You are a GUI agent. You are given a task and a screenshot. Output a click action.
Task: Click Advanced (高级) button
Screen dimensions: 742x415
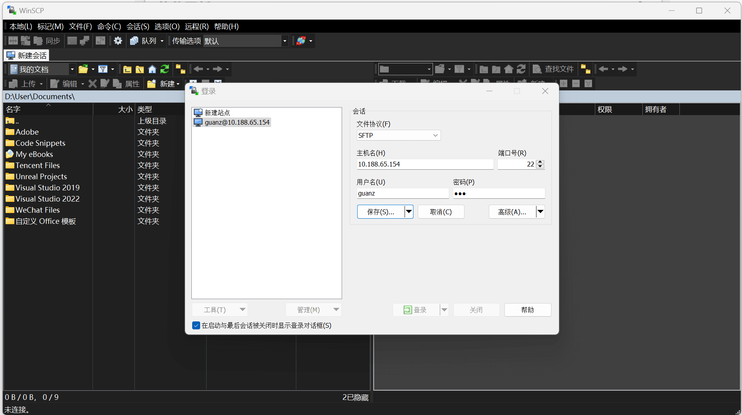(512, 212)
